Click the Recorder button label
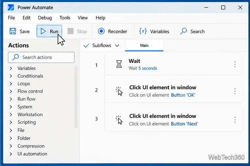The height and width of the screenshot is (166, 250). pyautogui.click(x=117, y=31)
